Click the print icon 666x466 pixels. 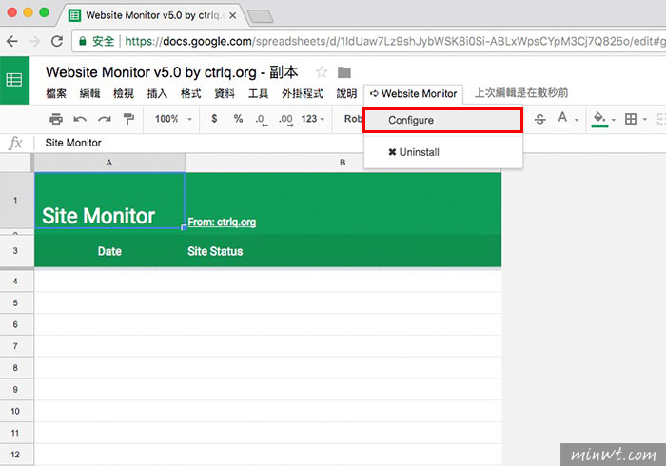[x=55, y=119]
